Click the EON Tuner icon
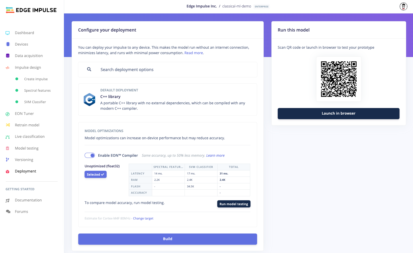This screenshot has height=253, width=413. pyautogui.click(x=8, y=114)
